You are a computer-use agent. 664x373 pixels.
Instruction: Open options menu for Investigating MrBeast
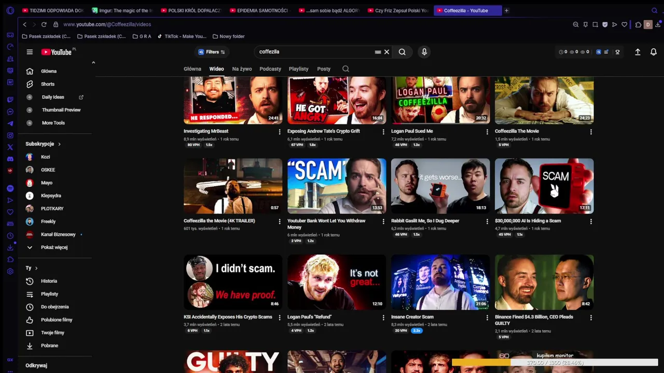pyautogui.click(x=280, y=132)
